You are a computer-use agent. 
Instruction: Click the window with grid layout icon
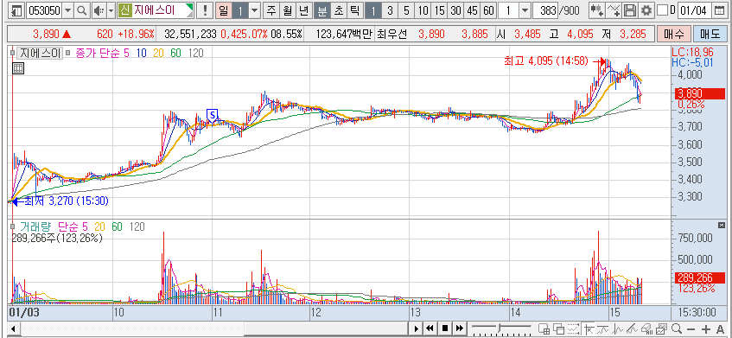click(544, 328)
